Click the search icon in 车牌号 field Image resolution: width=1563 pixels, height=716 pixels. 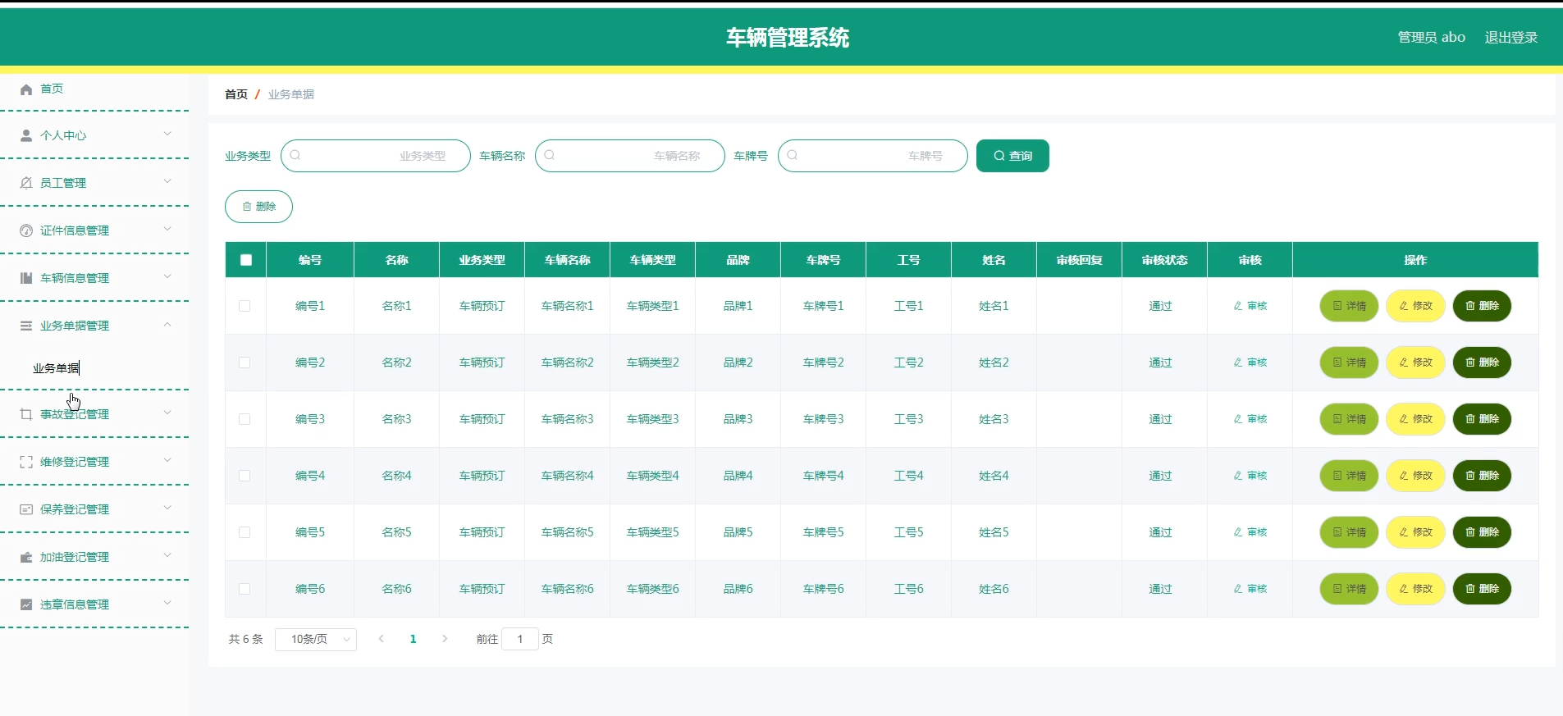point(793,155)
